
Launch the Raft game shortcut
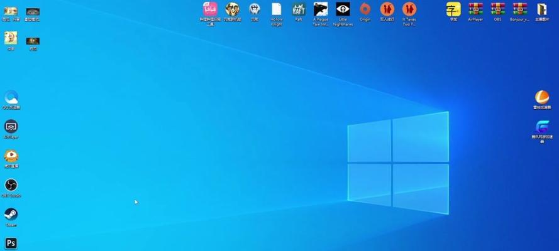pos(299,9)
